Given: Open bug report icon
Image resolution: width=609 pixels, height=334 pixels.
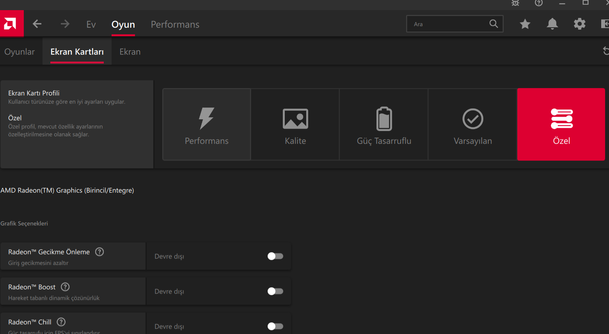Looking at the screenshot, I should tap(515, 3).
